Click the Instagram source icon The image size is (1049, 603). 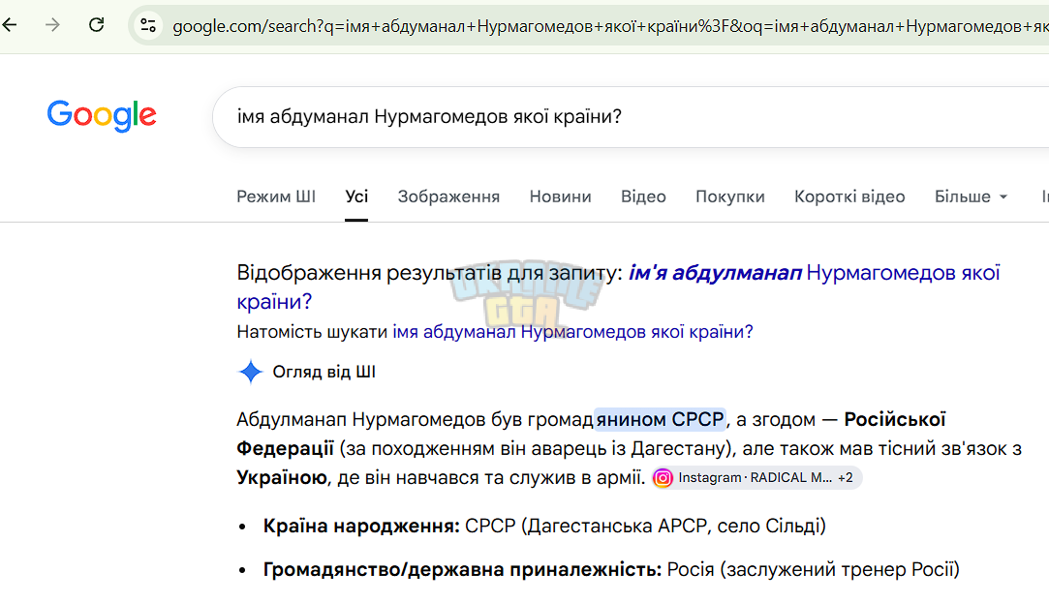(663, 478)
